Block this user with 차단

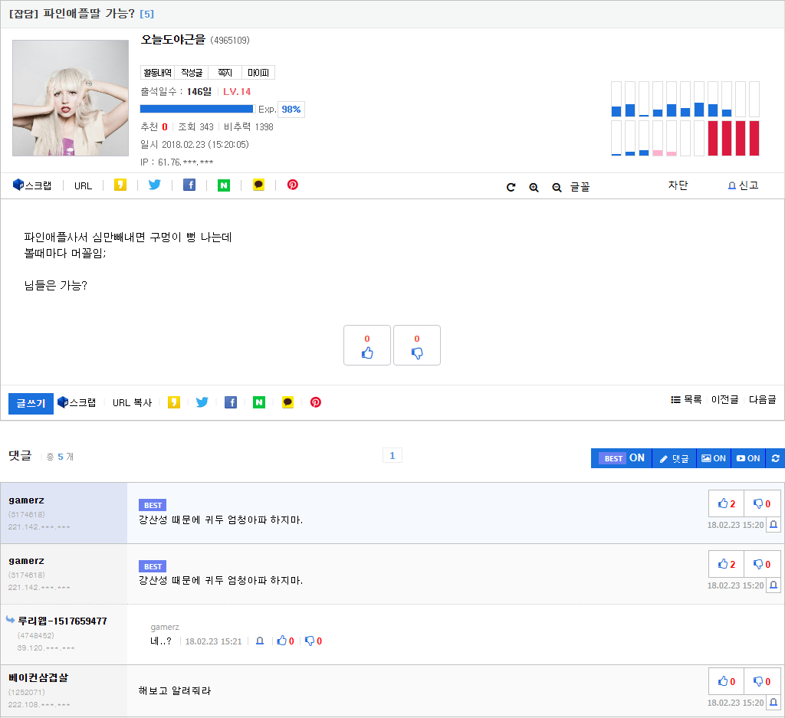click(678, 185)
